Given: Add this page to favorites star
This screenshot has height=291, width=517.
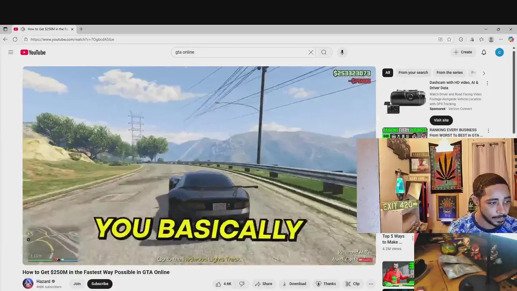Looking at the screenshot, I should [449, 39].
